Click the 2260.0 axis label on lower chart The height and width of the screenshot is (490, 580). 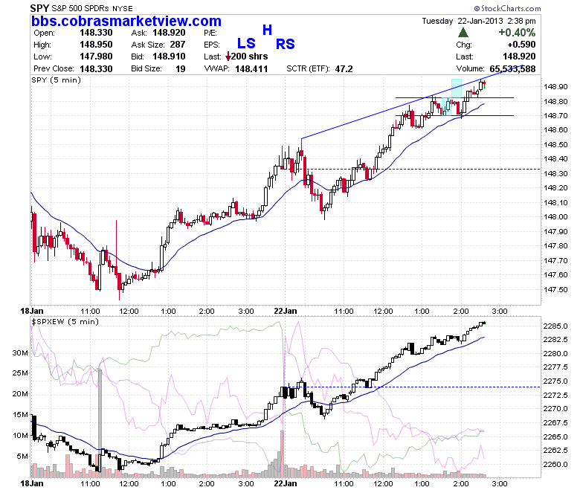[x=555, y=465]
